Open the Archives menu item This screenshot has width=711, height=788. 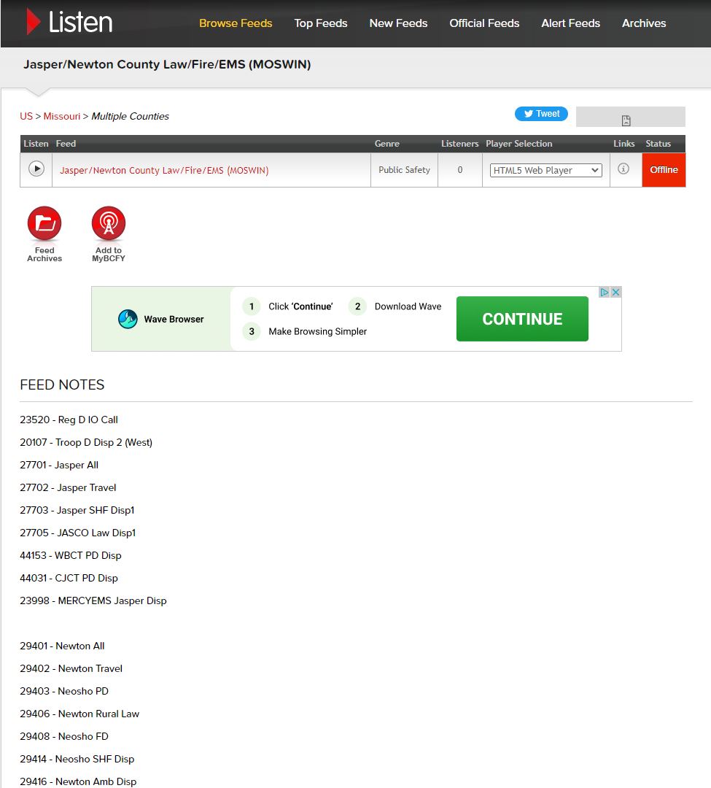643,23
